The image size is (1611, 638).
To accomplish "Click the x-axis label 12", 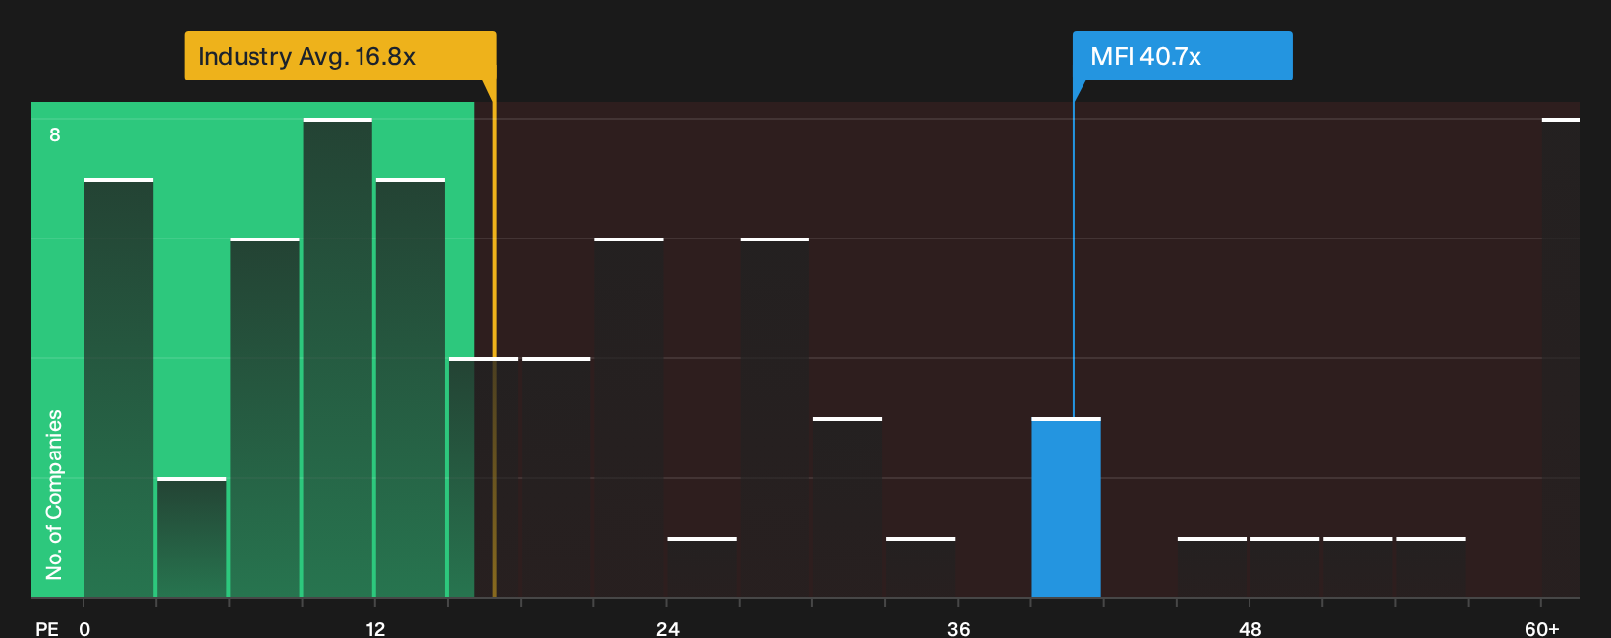I will [x=375, y=629].
